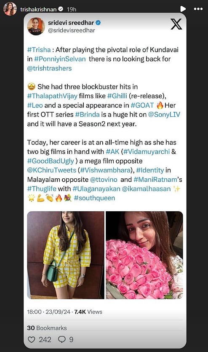Click the trishakrishnan username
Viewport: 208px width, 352px height.
click(38, 9)
